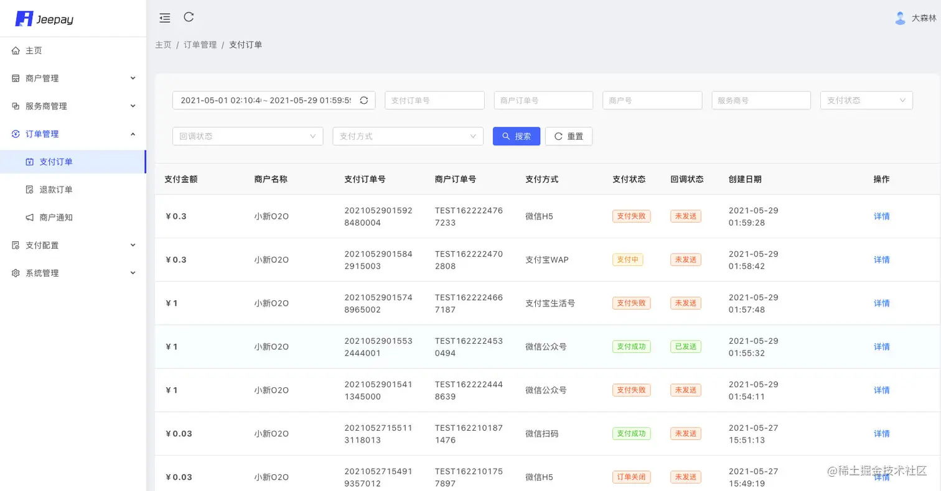
Task: Expand the 系统管理 menu chevron
Action: (x=133, y=273)
